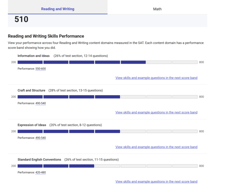
Task: Click the Standard English Conventions domain title
Action: coord(39,160)
